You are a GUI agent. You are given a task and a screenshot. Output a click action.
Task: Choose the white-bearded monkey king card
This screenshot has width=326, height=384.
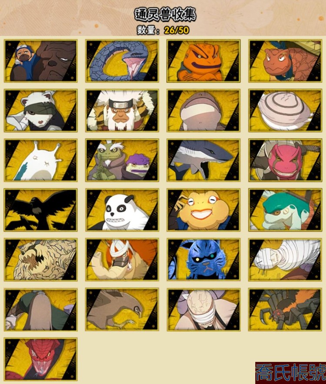[122, 111]
